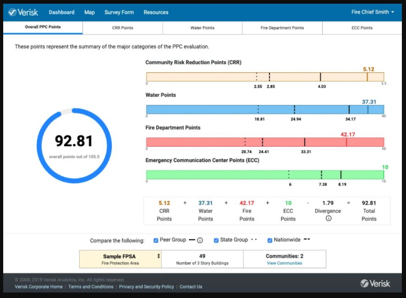Select the Water Points tab

tap(202, 28)
